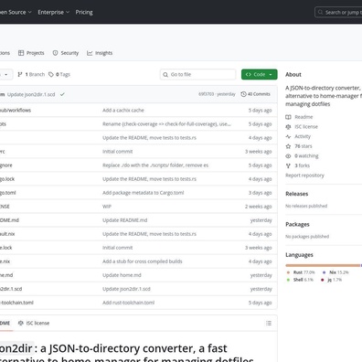
Task: Click the fork icon beside 3 forks
Action: coord(288,165)
